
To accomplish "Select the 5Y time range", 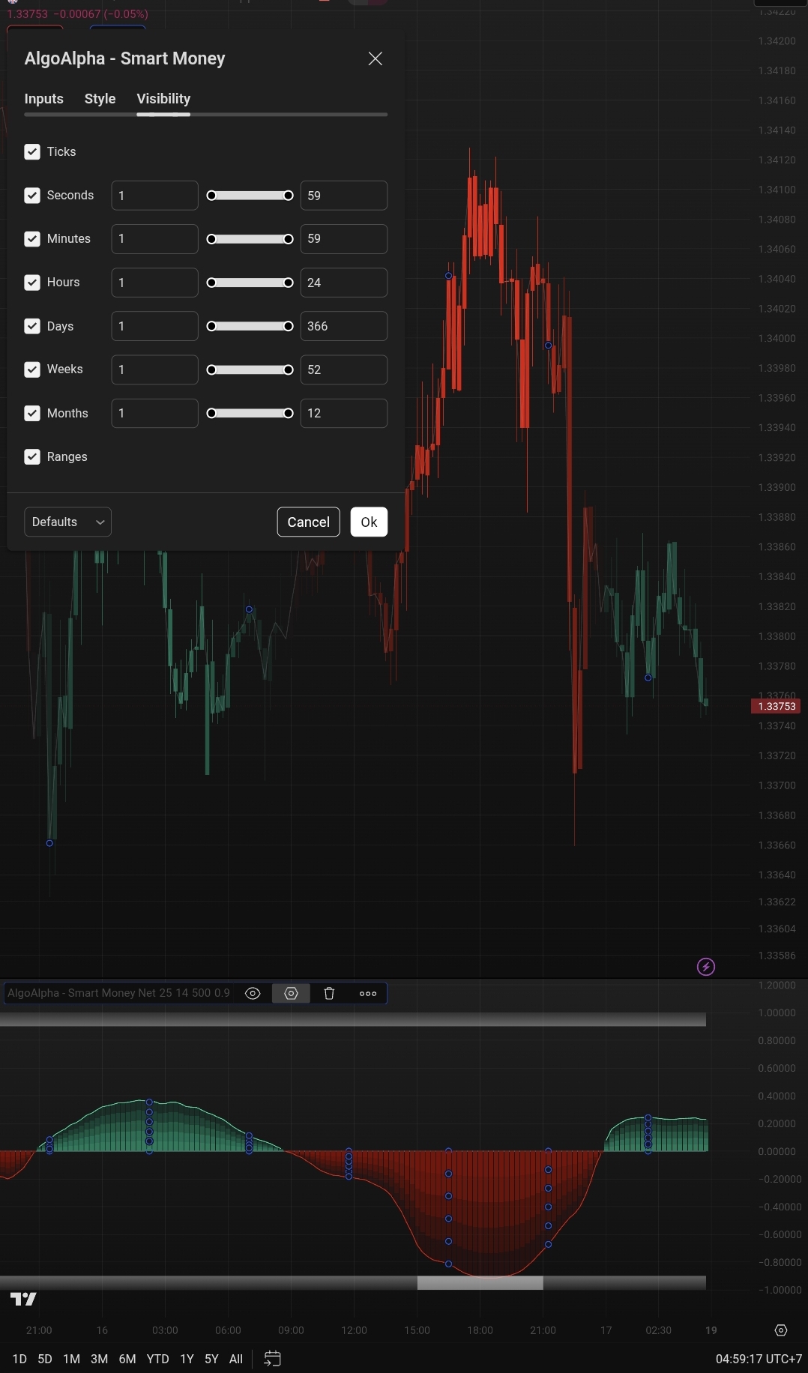I will pos(211,1359).
